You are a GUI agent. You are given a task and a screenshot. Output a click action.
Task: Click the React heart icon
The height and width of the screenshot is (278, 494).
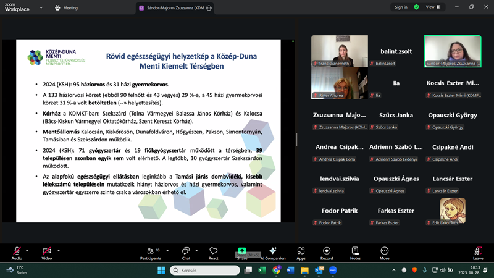(214, 253)
